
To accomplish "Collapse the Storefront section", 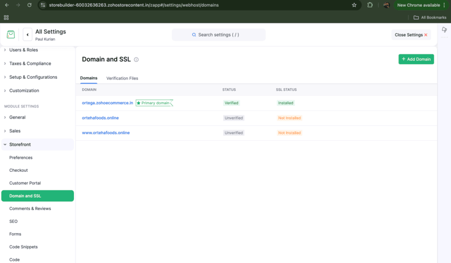I will coord(37,145).
